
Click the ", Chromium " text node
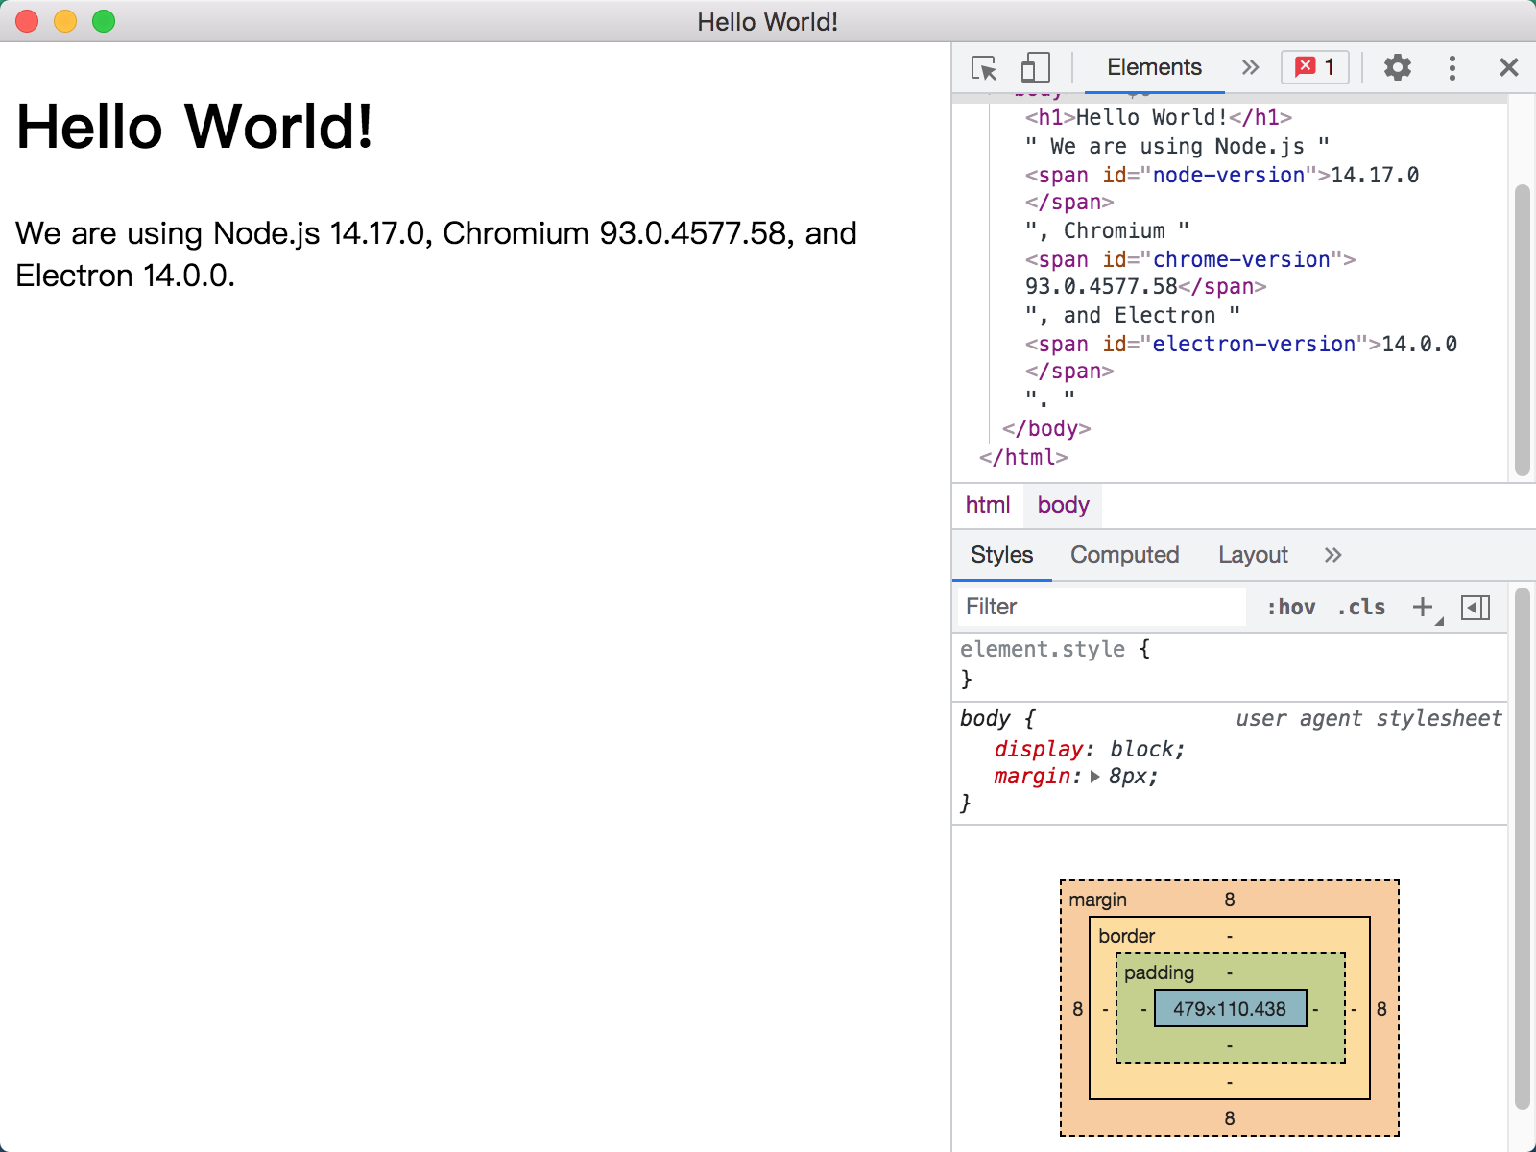(1107, 230)
